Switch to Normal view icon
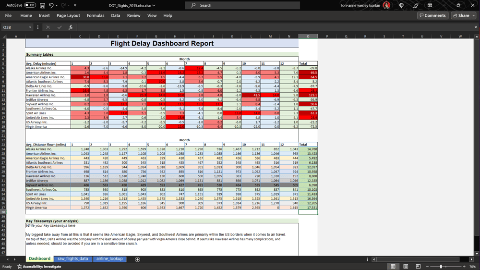Screen dimensions: 480x270 point(393,267)
